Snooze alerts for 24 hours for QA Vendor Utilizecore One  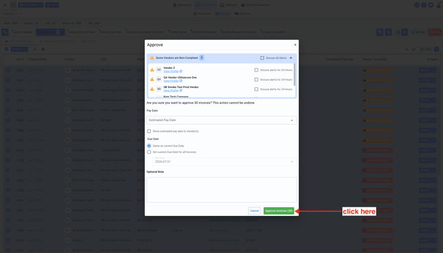point(257,79)
